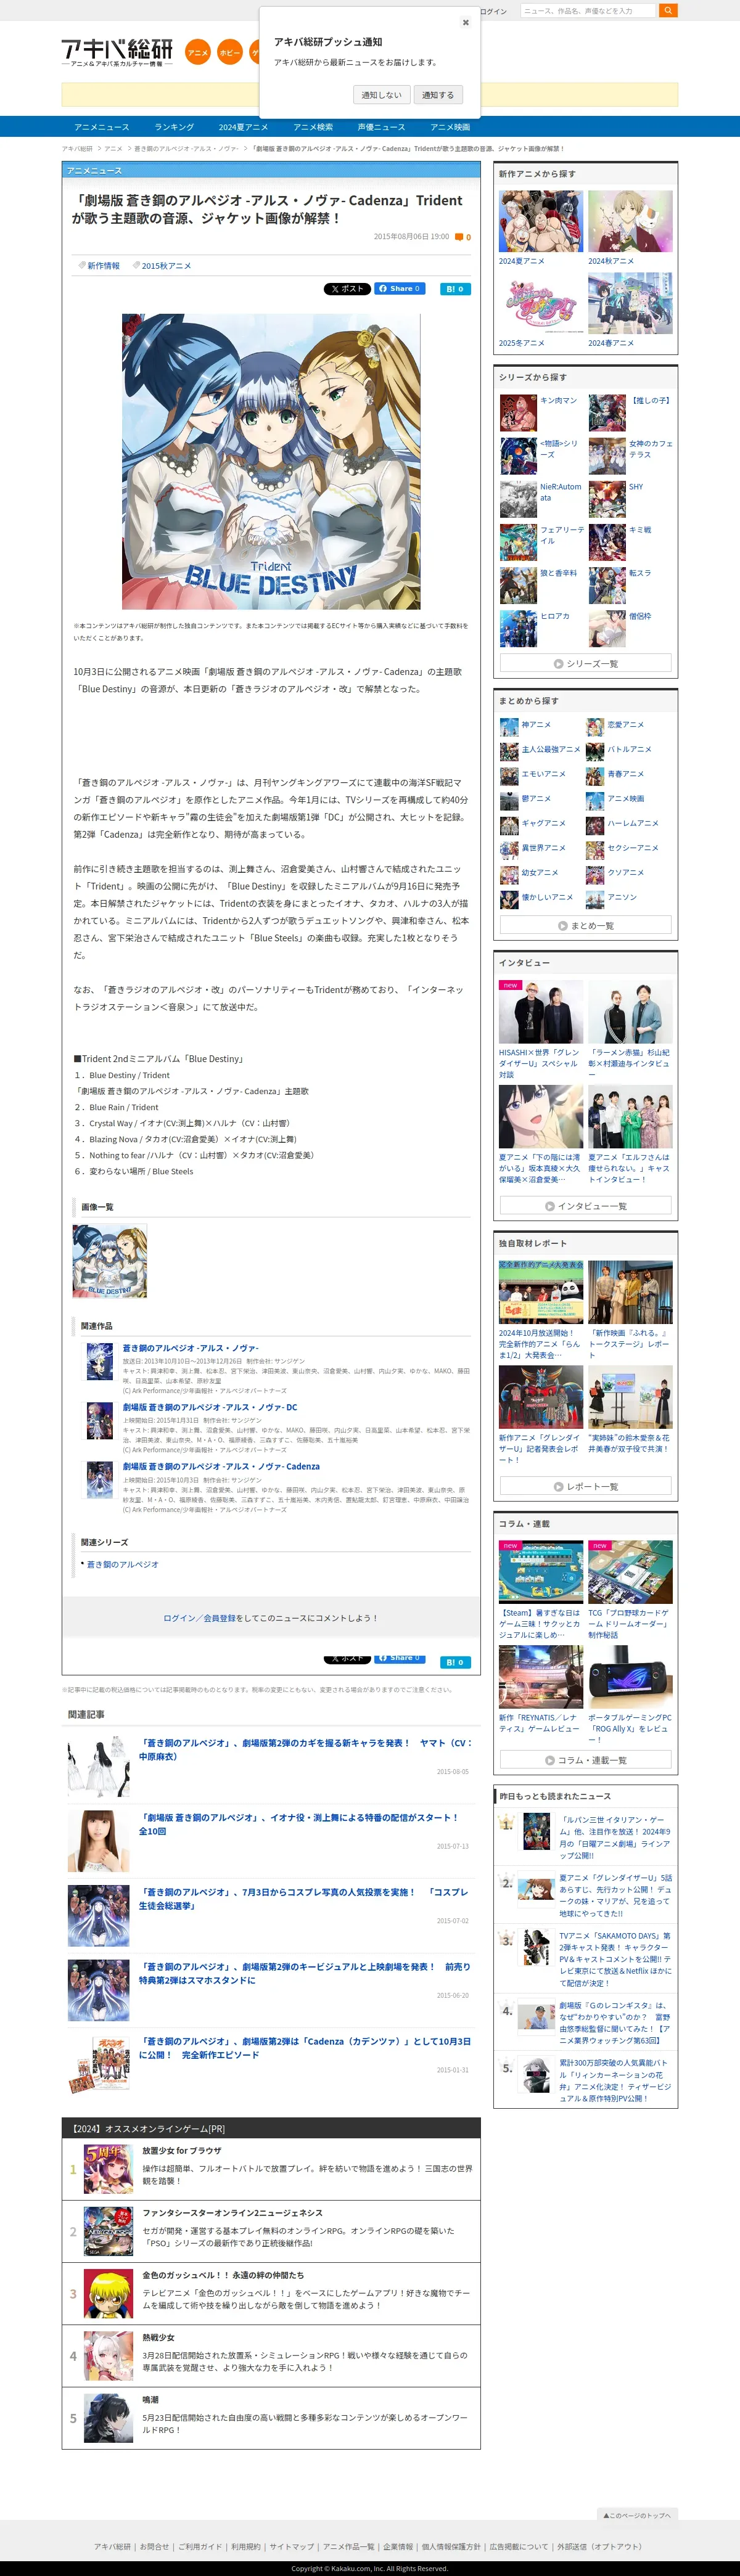Click the NieR:Automata series icon
This screenshot has height=2576, width=740.
[518, 498]
